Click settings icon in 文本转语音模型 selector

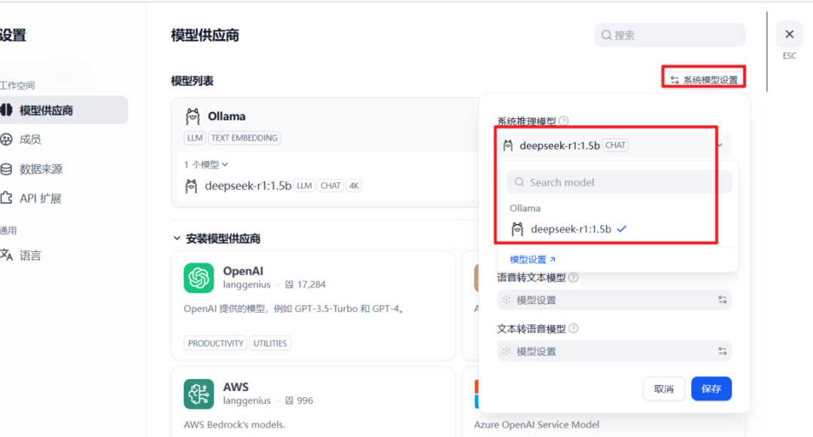click(722, 351)
